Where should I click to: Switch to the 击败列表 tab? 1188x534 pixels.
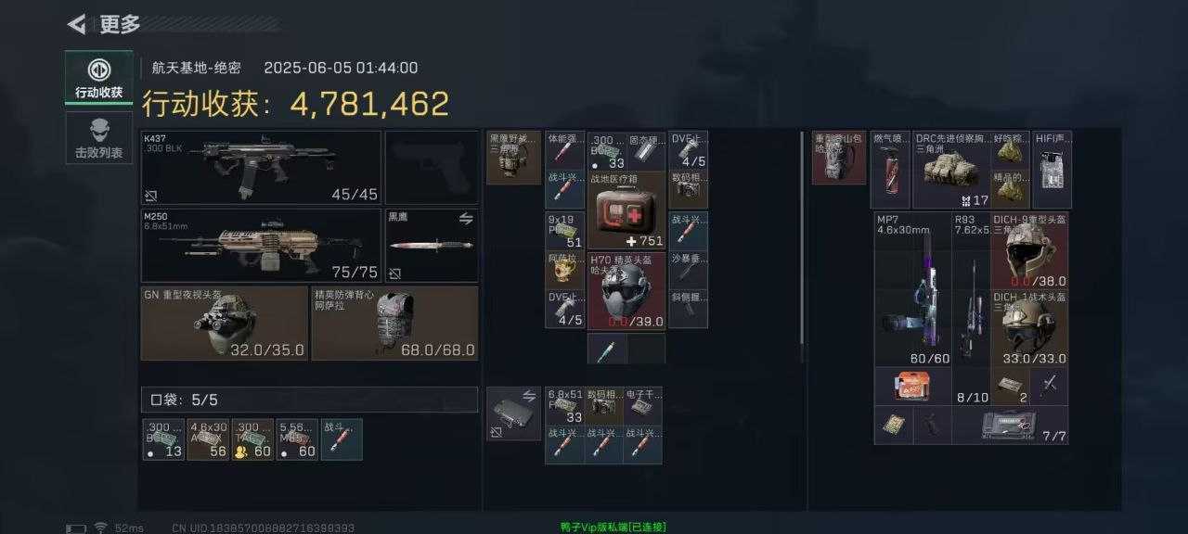tap(98, 137)
